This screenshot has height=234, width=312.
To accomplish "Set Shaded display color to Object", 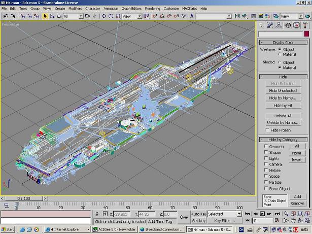I will pos(280,62).
